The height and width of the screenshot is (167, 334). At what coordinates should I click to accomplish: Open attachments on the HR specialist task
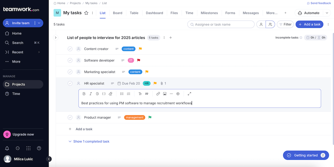pyautogui.click(x=162, y=83)
